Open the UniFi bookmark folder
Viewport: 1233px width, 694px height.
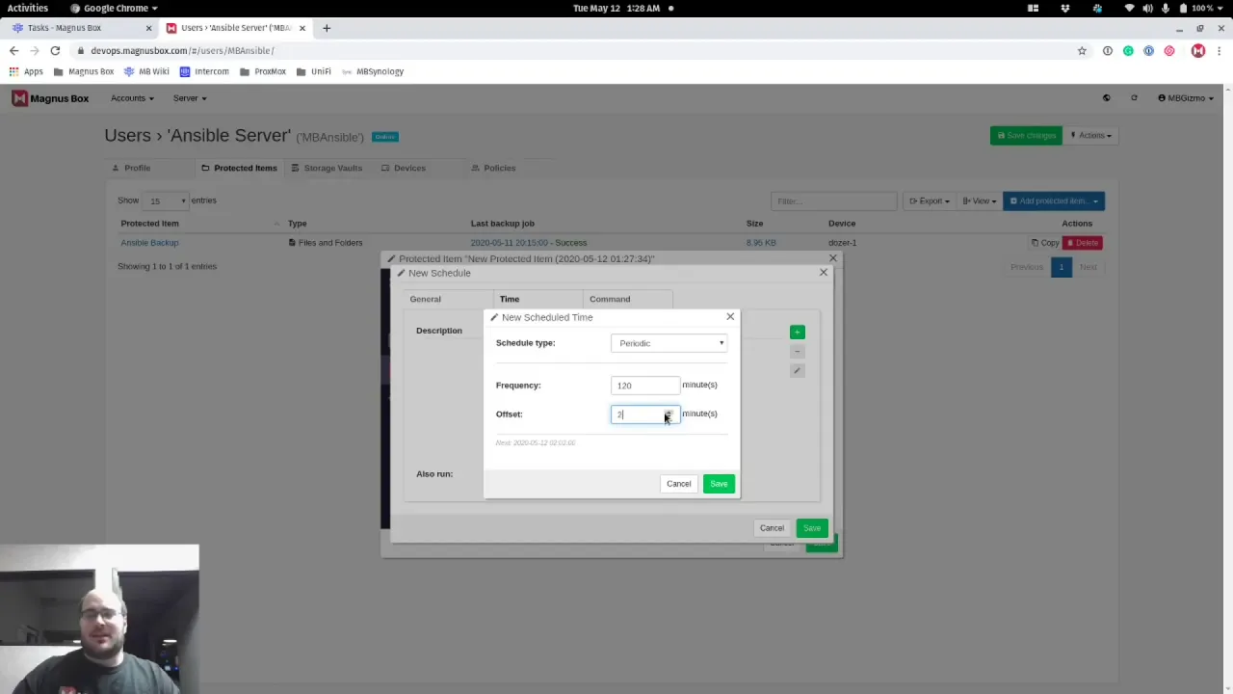314,71
